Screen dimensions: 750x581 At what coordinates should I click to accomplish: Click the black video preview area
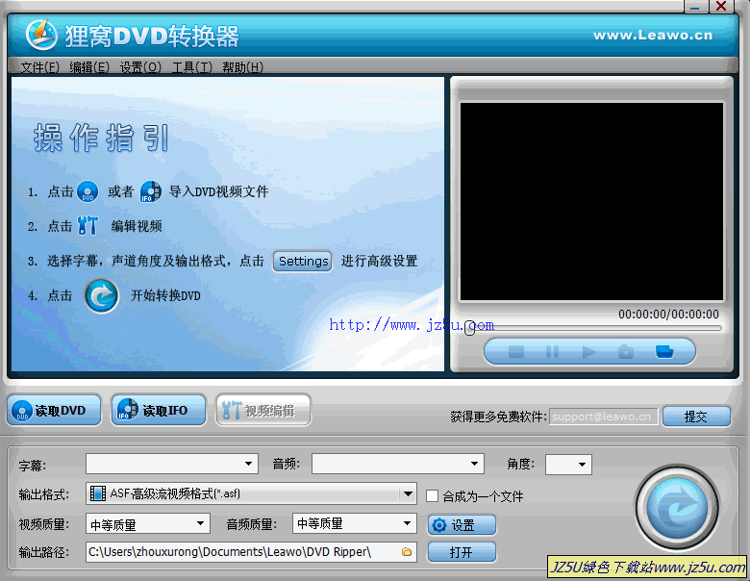[x=591, y=201]
